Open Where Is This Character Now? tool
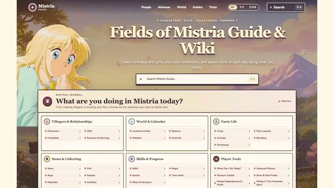Viewport: 334px width, 188px height. point(271,183)
